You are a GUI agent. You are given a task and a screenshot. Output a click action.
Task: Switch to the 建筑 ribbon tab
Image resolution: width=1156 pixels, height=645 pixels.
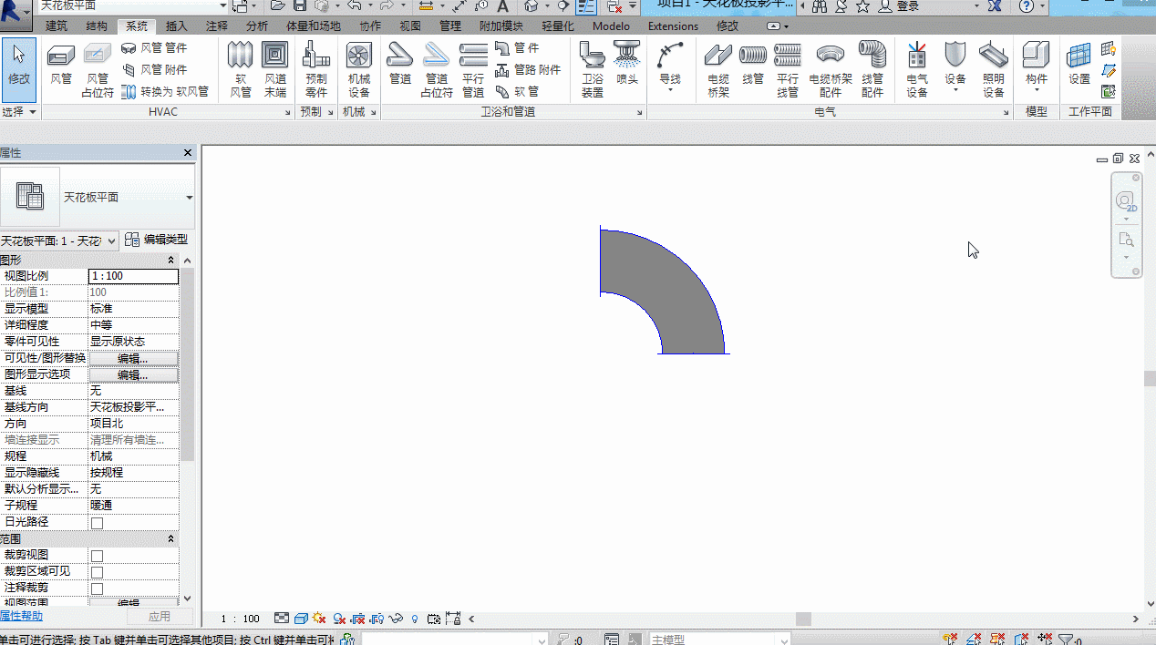57,26
